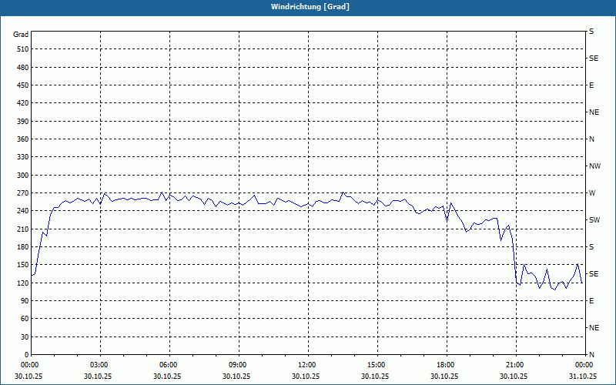This screenshot has height=385, width=616.
Task: Click the 330 axis value
Action: [23, 157]
